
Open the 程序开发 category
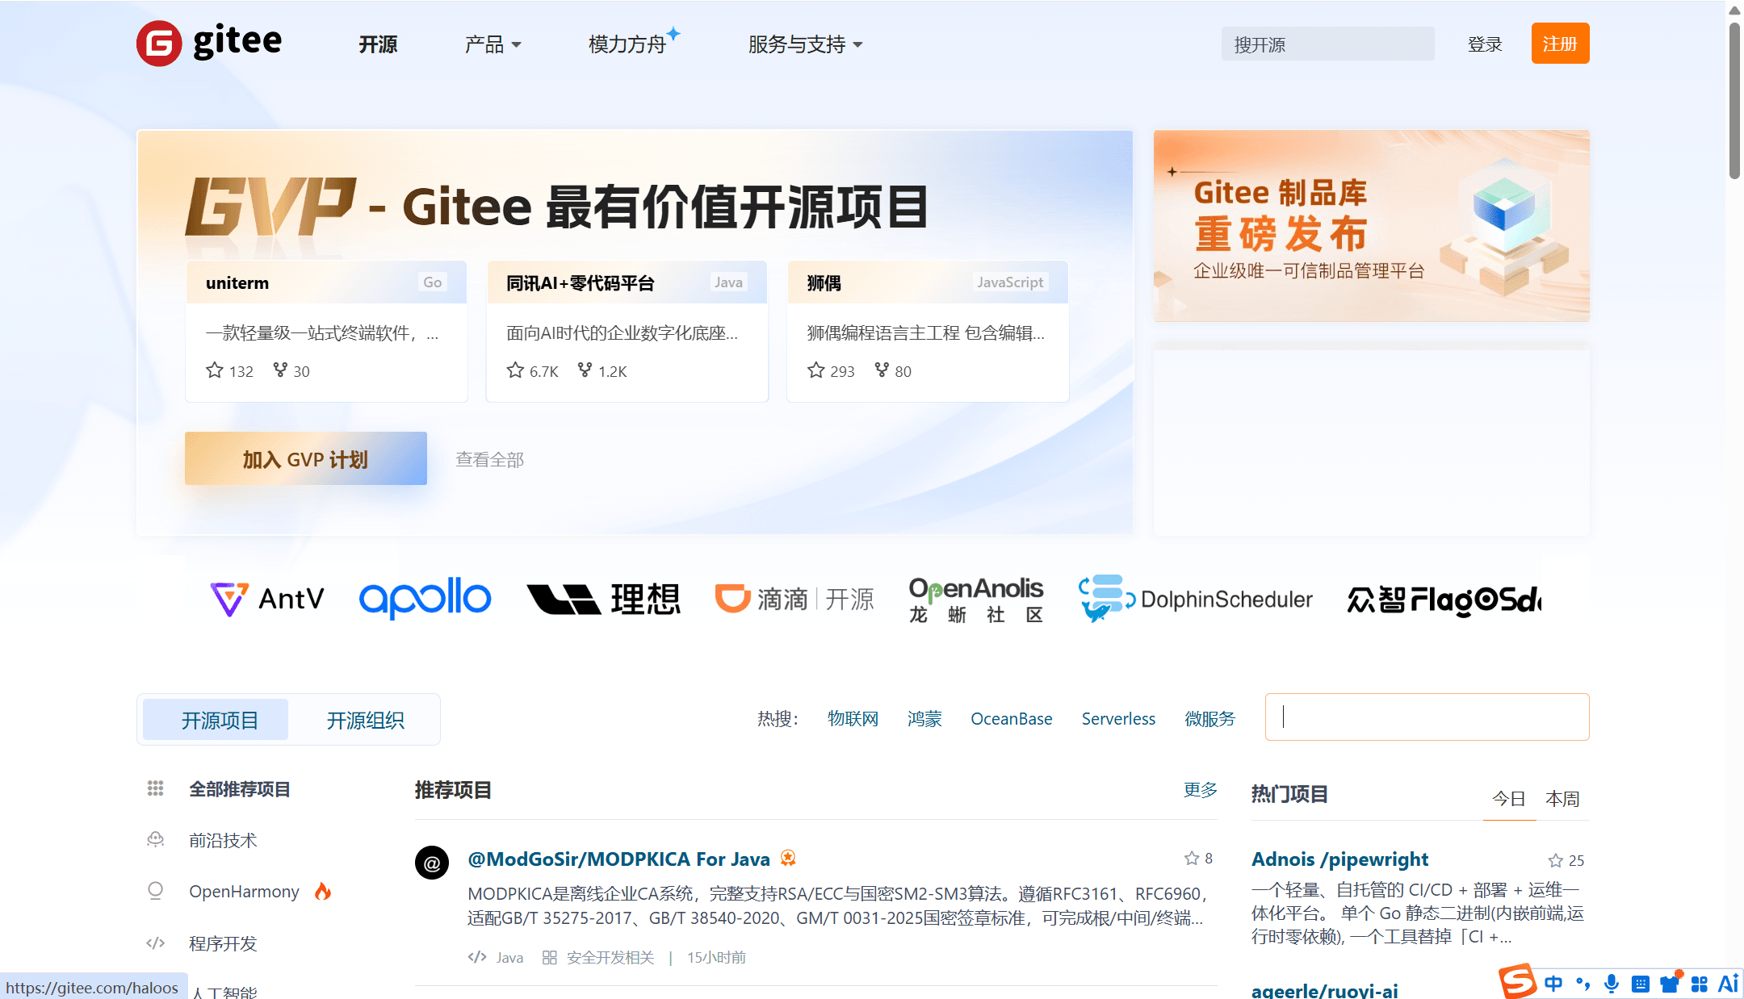click(223, 943)
